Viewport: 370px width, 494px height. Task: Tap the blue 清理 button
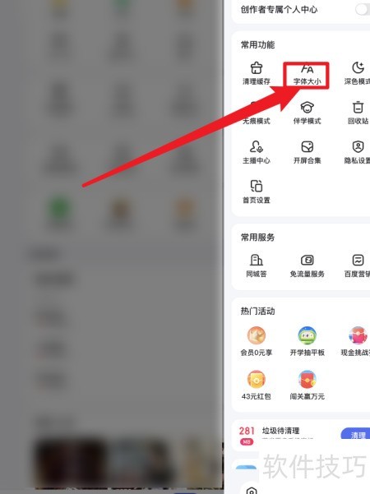(x=356, y=434)
